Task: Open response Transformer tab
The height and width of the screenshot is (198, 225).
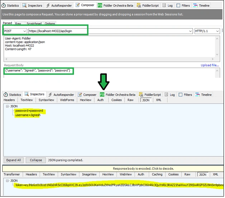Action: point(12,174)
